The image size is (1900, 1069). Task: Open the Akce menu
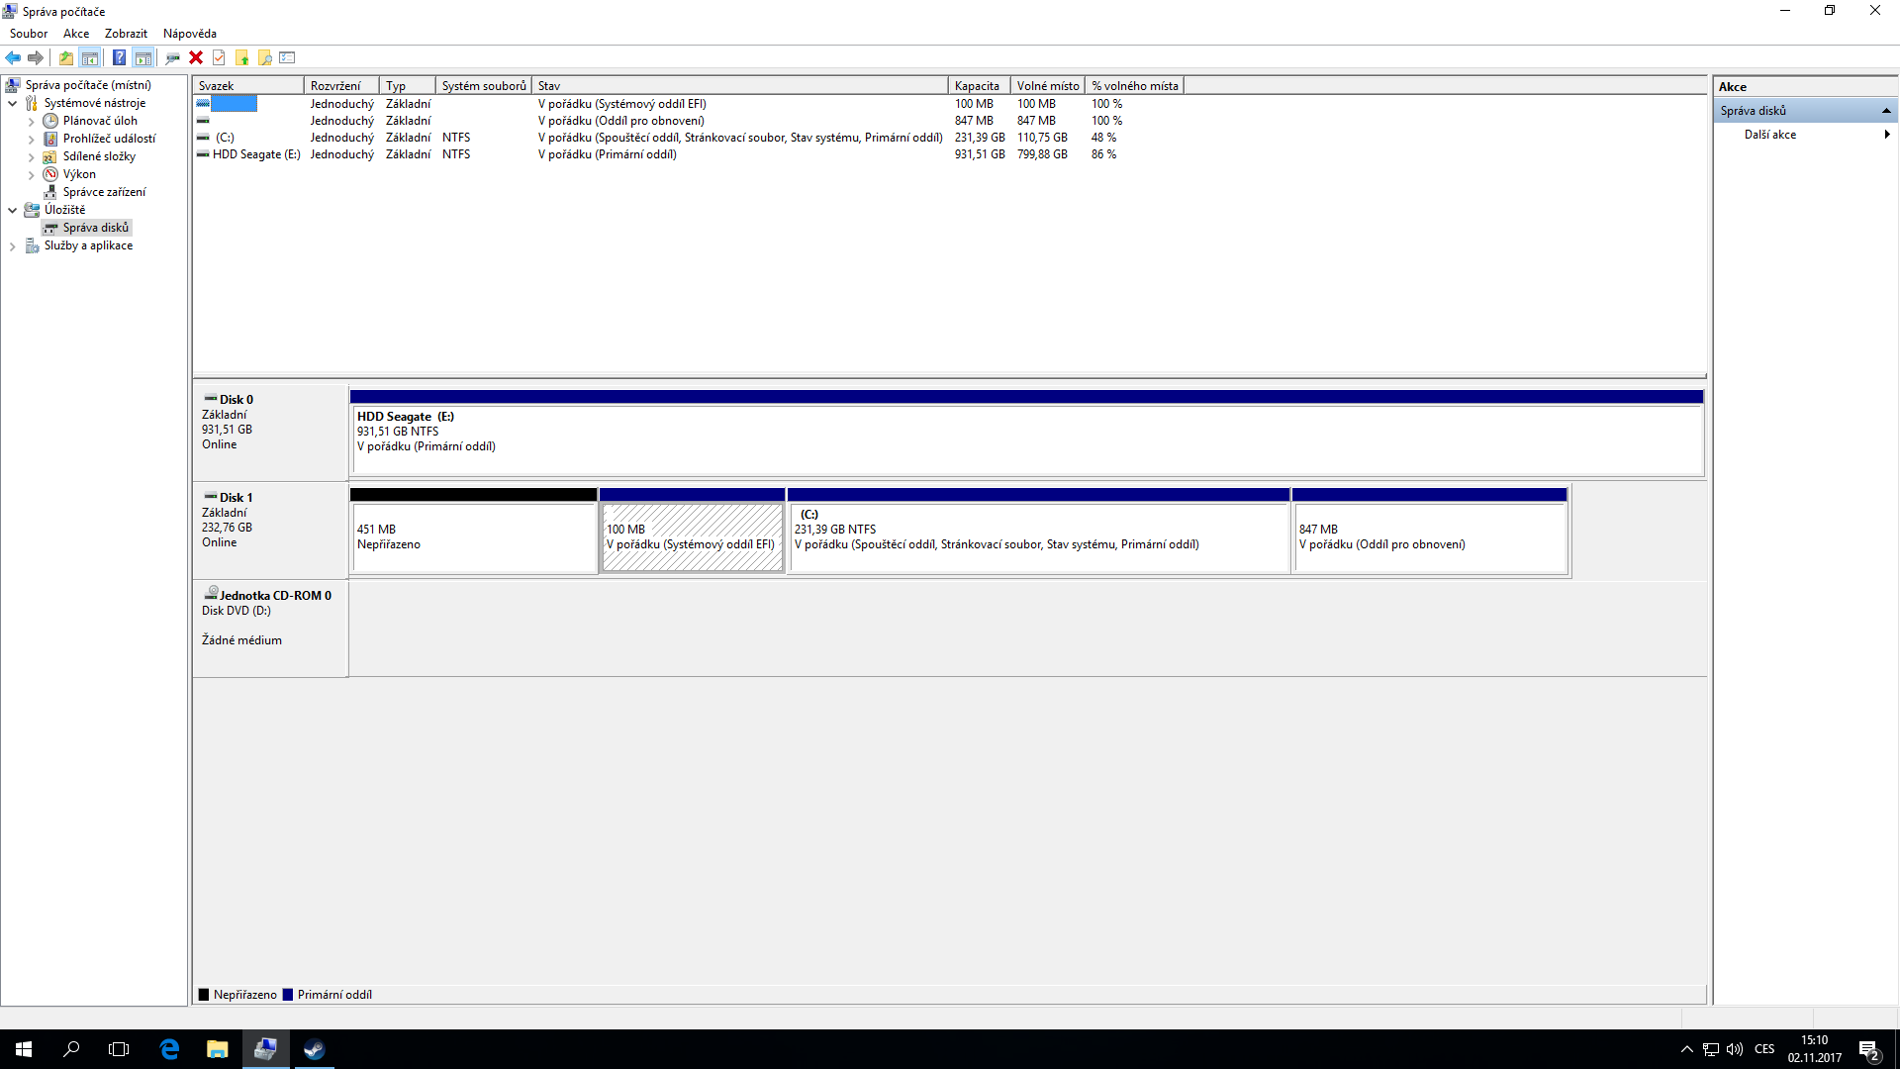(x=76, y=33)
